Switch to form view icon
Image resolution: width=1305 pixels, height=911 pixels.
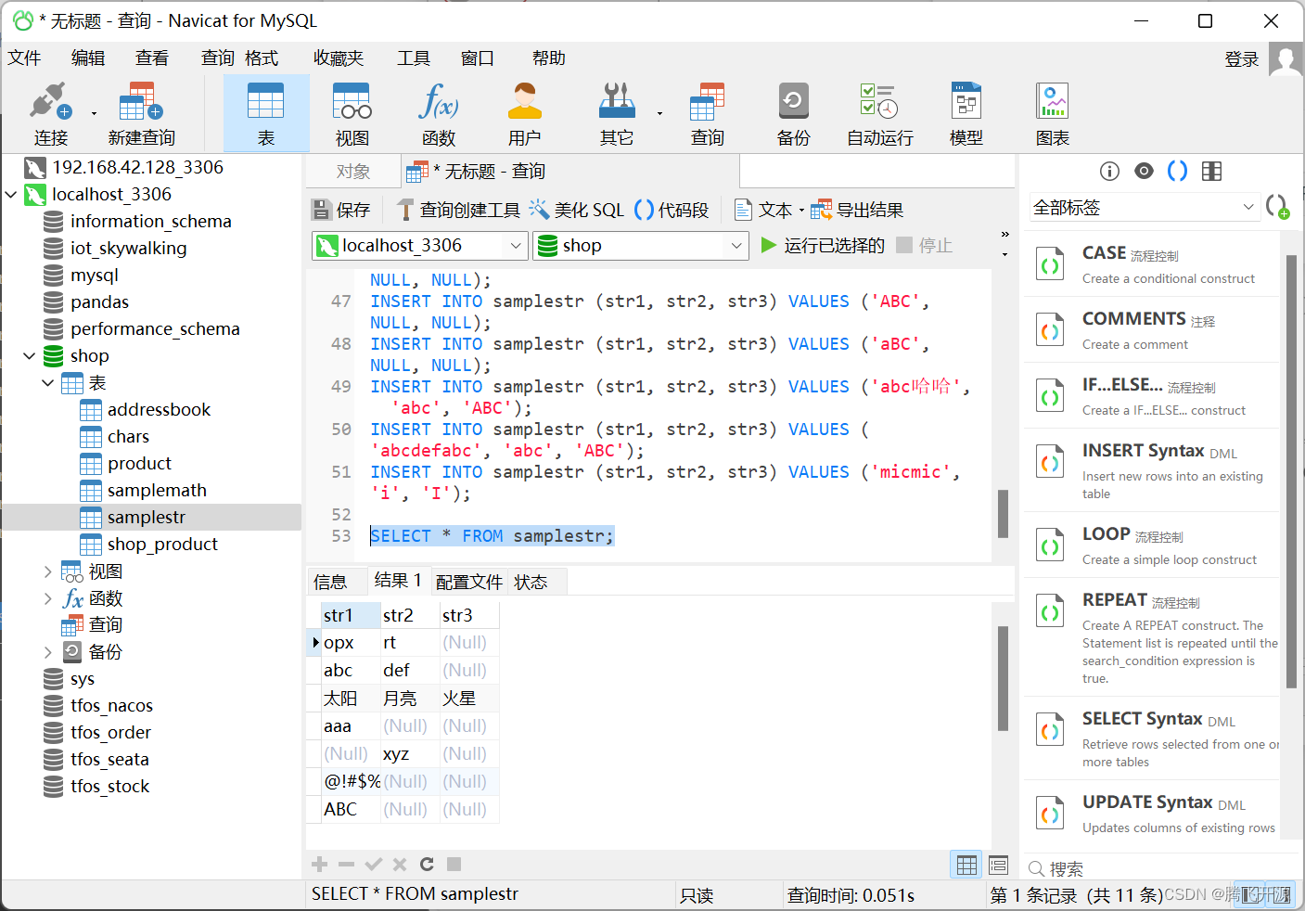point(998,866)
